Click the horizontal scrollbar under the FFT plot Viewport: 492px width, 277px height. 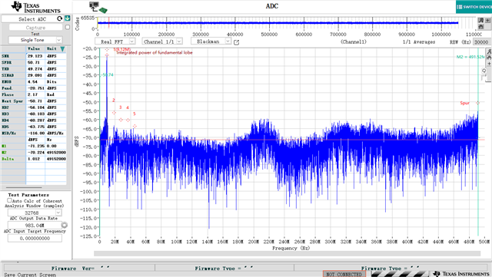click(x=287, y=253)
